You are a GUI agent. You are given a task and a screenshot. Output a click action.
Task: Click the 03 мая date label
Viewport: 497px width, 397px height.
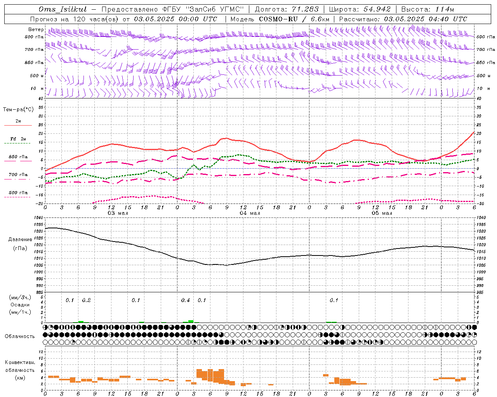coord(118,213)
